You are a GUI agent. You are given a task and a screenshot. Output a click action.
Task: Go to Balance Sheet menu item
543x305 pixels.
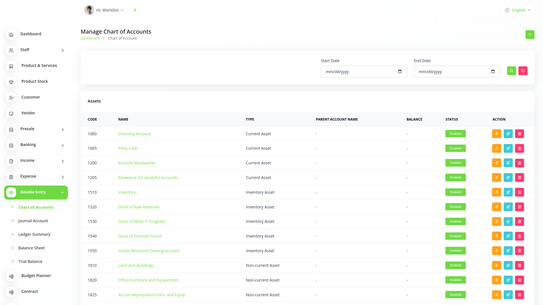click(x=31, y=248)
